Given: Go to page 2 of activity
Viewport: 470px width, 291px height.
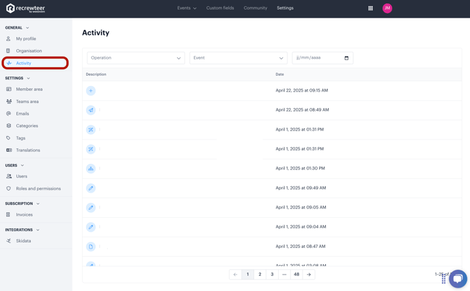Looking at the screenshot, I should click(x=260, y=275).
